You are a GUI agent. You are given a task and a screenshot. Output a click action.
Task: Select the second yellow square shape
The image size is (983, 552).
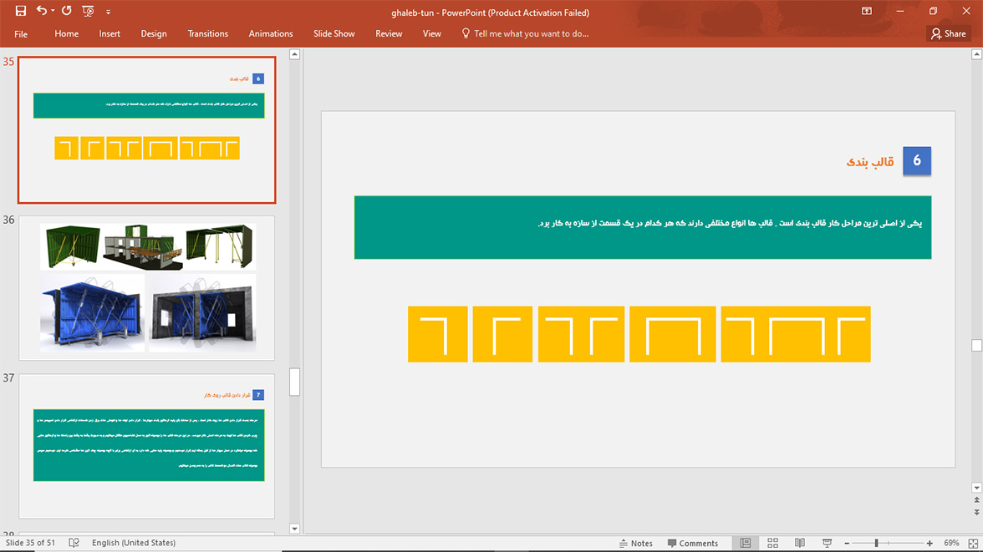pyautogui.click(x=502, y=334)
